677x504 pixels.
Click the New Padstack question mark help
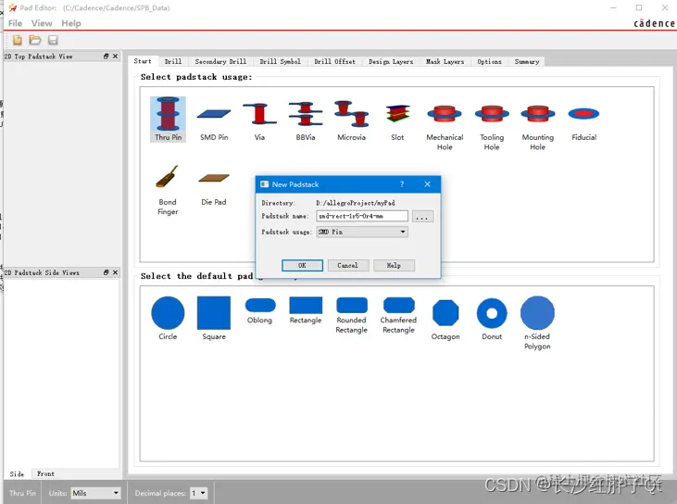402,184
